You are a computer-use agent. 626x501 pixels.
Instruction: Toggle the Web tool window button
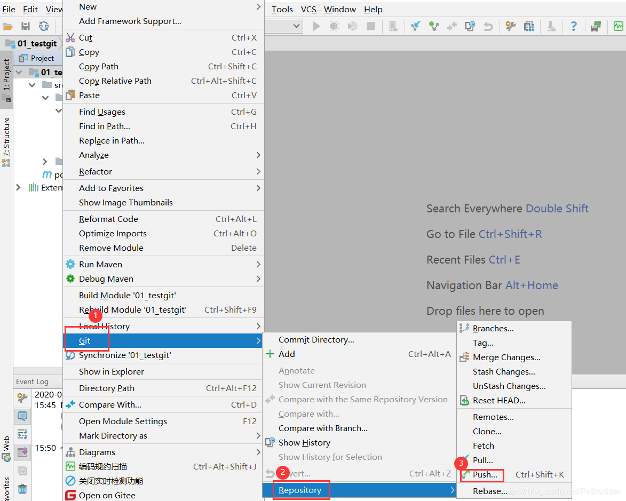tap(6, 448)
